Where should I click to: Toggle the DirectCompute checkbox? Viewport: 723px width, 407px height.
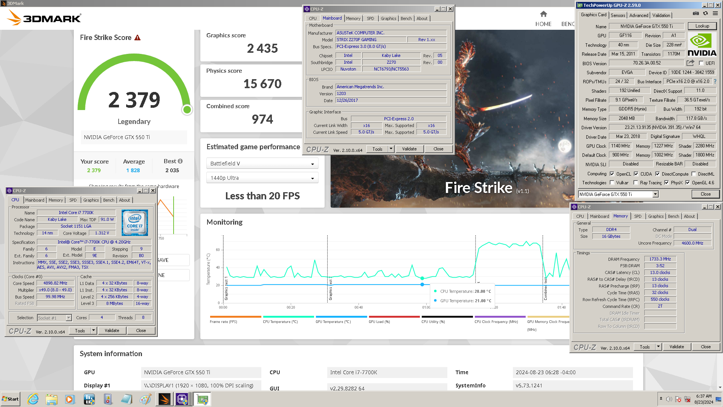click(x=657, y=174)
